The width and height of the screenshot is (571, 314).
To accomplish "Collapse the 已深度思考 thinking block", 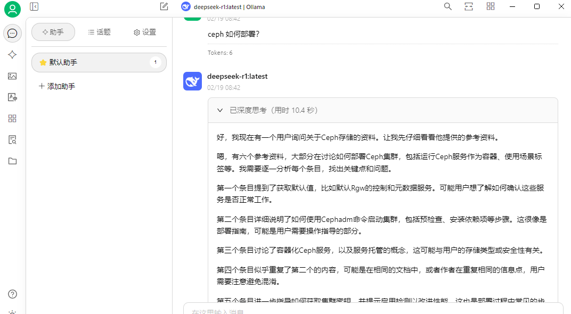I will [220, 110].
